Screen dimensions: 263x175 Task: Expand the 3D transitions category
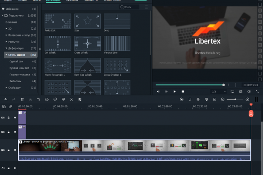(6, 29)
